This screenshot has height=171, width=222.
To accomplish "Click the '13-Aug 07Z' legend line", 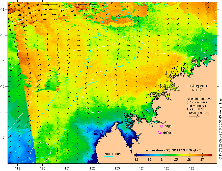I will tap(196, 109).
